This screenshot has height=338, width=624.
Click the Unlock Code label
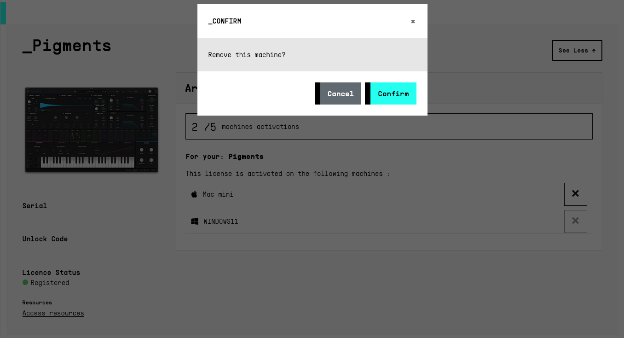[45, 239]
